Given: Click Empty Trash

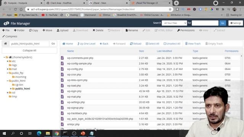Looking at the screenshot, I should click(214, 44).
